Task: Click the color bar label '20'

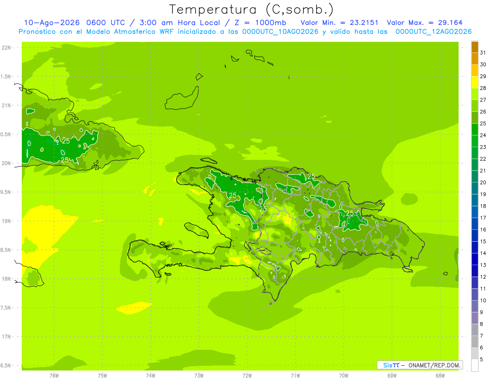Action: click(x=483, y=182)
